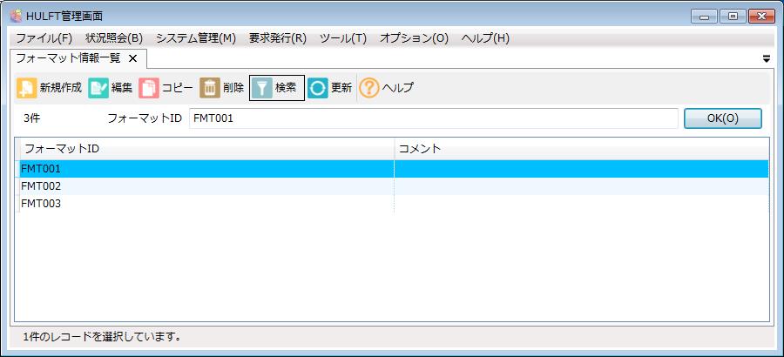The image size is (784, 357).
Task: Sort by フォーマットID column header
Action: coord(207,149)
